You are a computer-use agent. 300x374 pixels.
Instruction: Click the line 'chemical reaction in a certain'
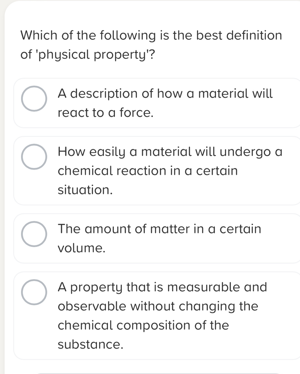click(x=148, y=171)
